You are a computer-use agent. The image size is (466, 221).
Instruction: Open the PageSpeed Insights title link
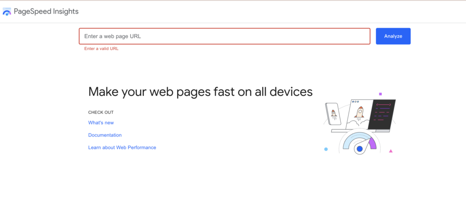coord(46,11)
